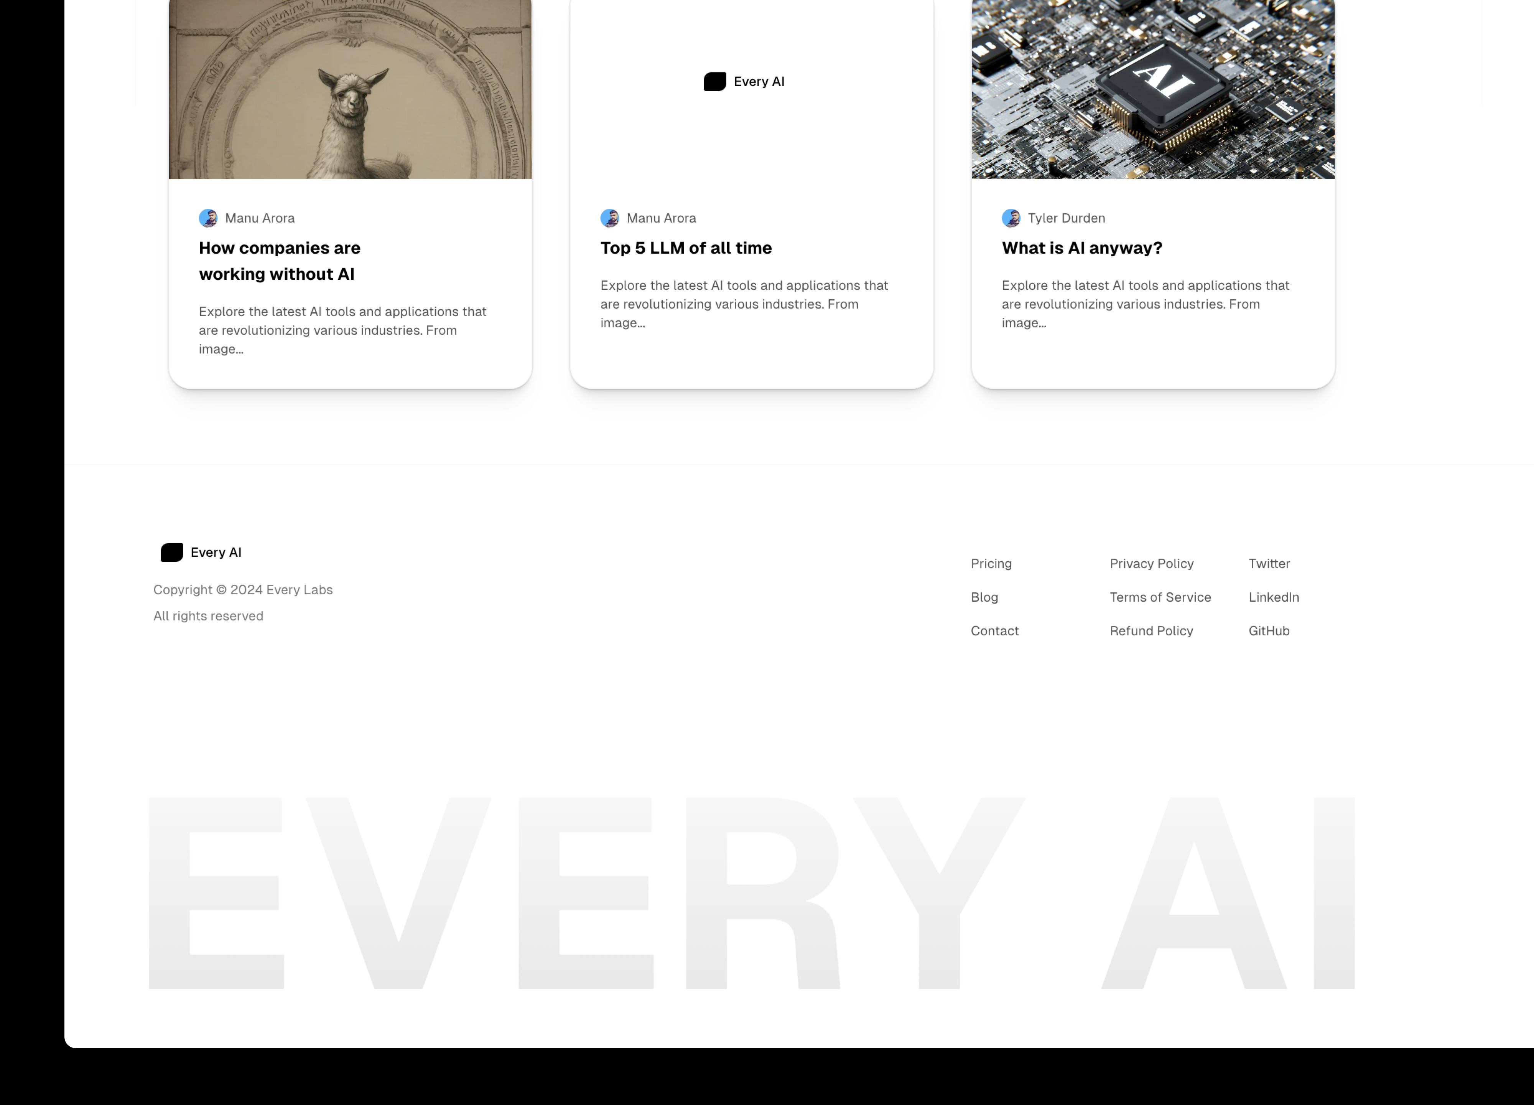Screen dimensions: 1534x1105
Task: Click the Every AI logo icon in footer
Action: click(170, 552)
